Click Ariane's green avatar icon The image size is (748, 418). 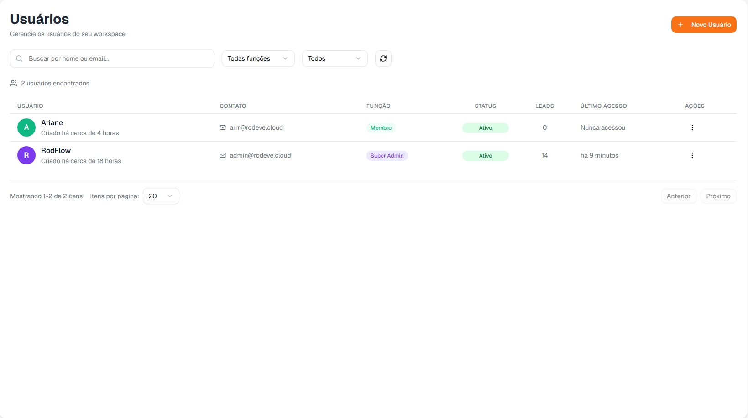(26, 127)
